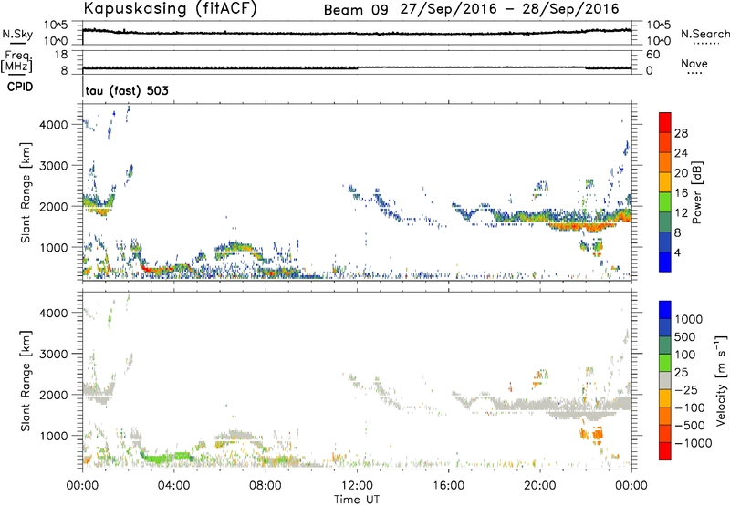Click the 'Beam 09' label
The image size is (730, 505).
(x=356, y=10)
